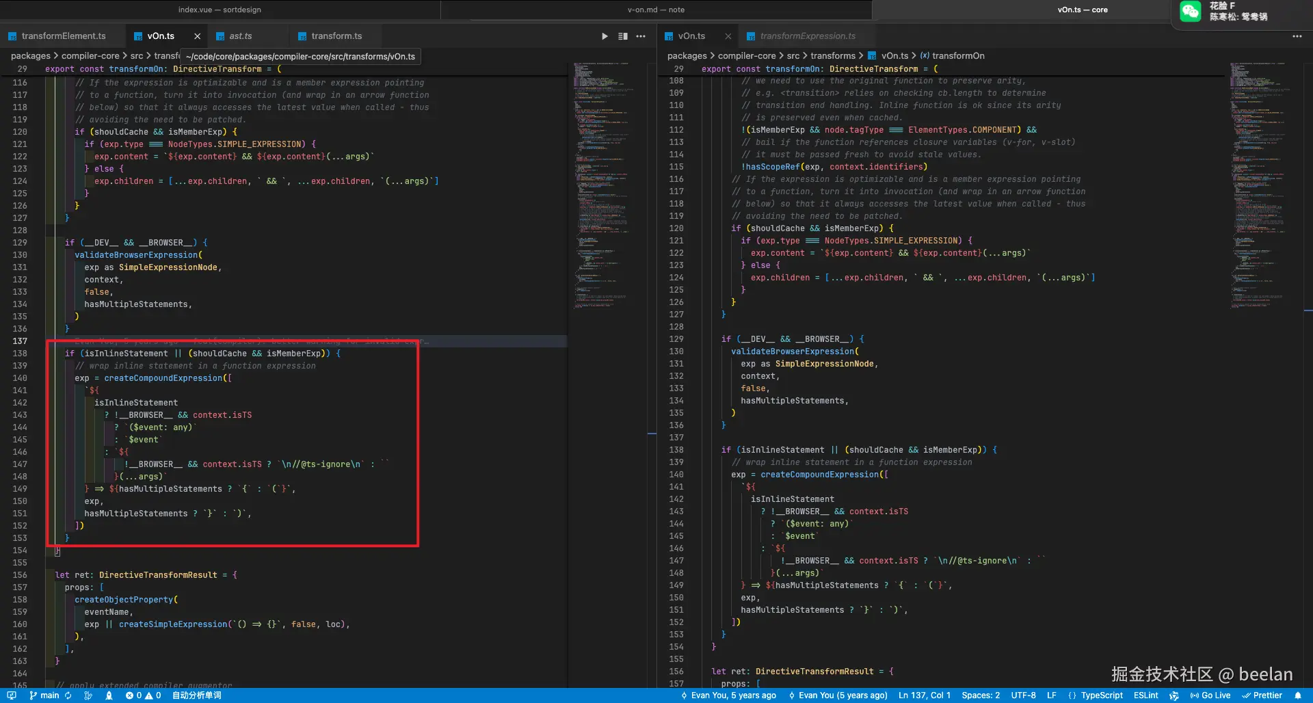Switch to the transform.ts tab

336,36
